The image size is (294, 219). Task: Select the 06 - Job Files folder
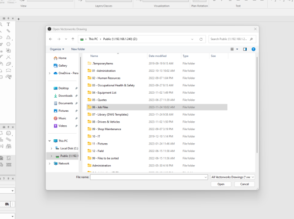(x=100, y=107)
